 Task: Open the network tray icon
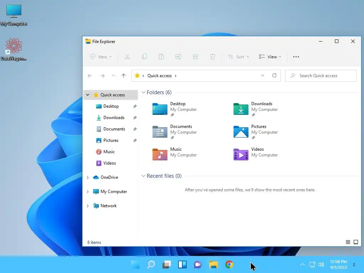312,264
